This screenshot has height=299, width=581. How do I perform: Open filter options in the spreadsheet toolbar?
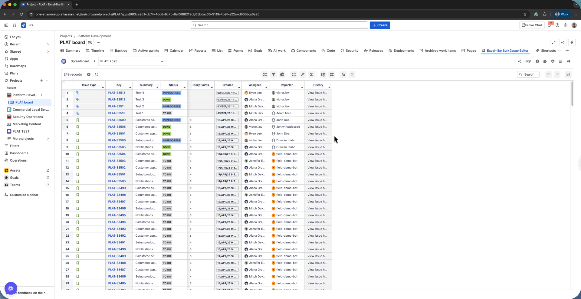[x=274, y=74]
